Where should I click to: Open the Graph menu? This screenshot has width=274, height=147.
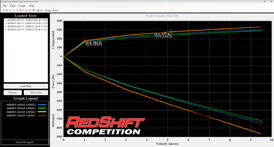coord(22,6)
